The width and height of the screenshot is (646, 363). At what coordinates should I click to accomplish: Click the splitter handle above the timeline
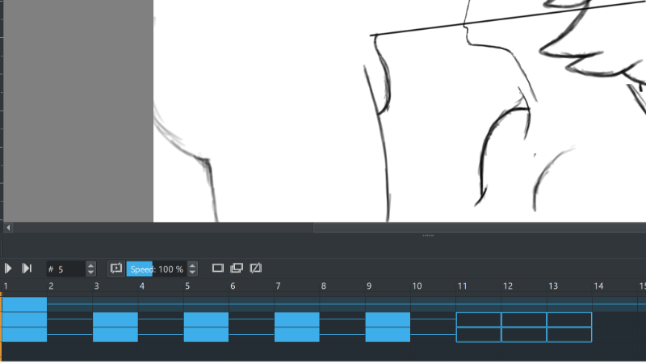tap(428, 236)
